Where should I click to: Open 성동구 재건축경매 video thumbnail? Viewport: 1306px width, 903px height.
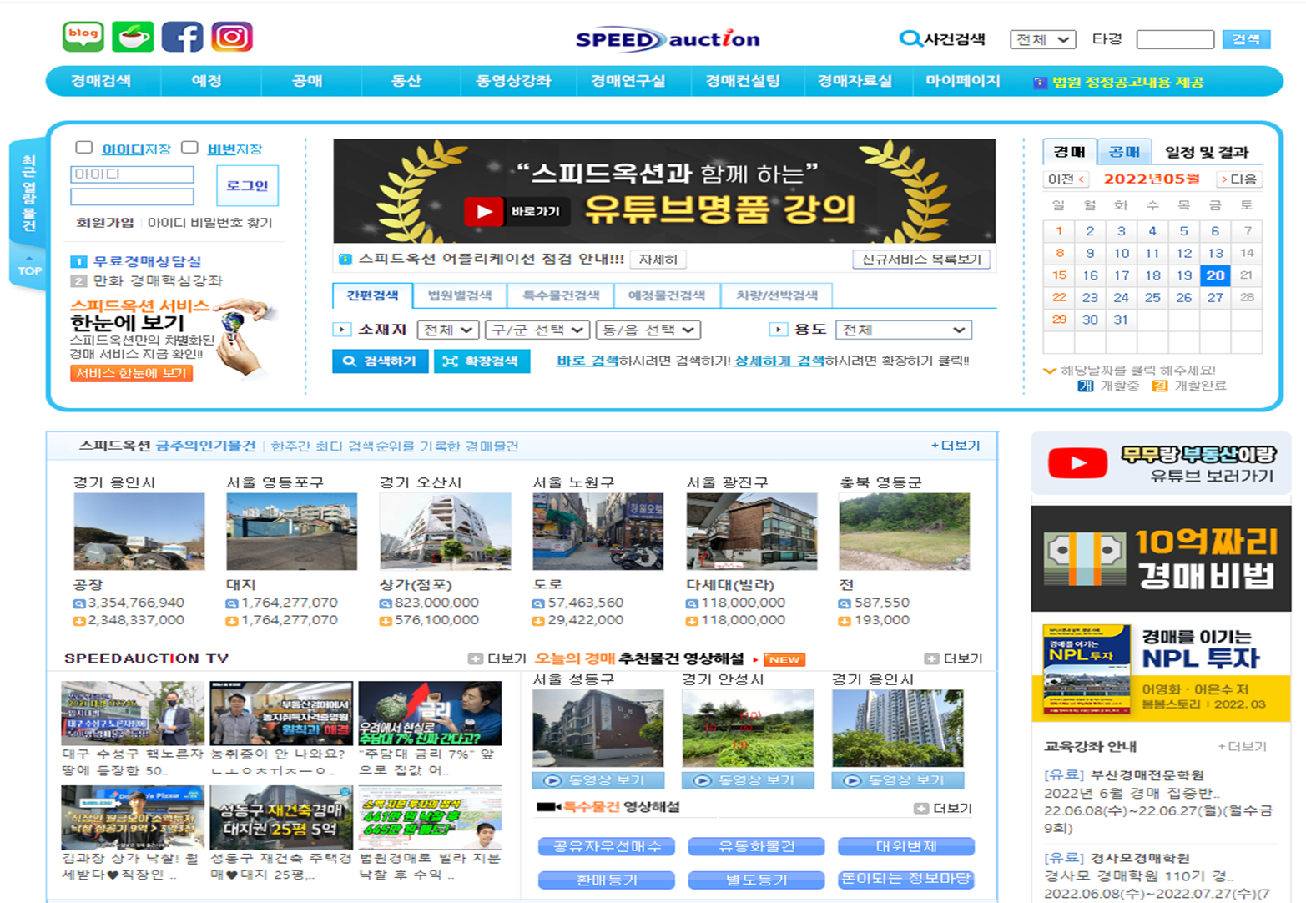[281, 817]
